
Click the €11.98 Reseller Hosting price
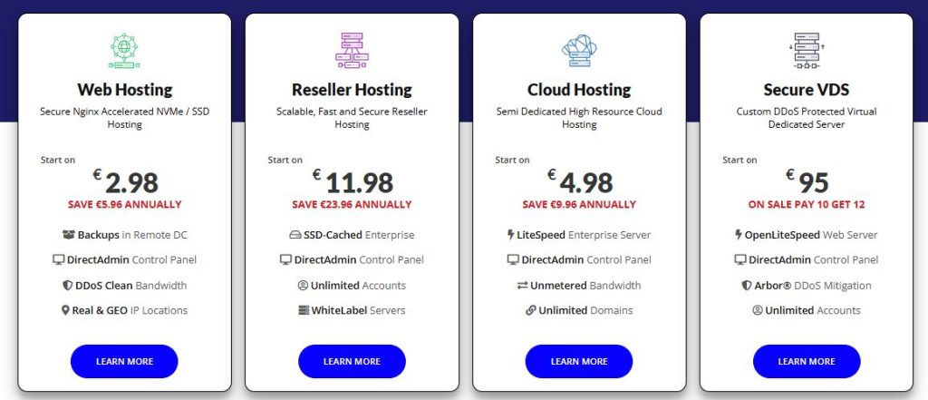tap(360, 182)
